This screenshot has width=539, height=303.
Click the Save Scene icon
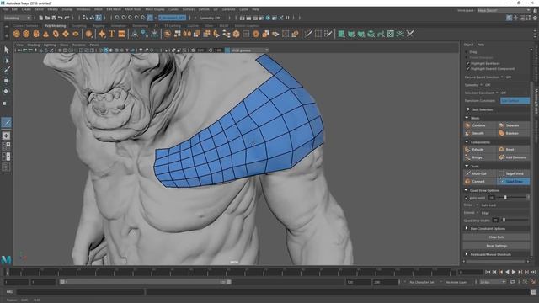coord(54,18)
